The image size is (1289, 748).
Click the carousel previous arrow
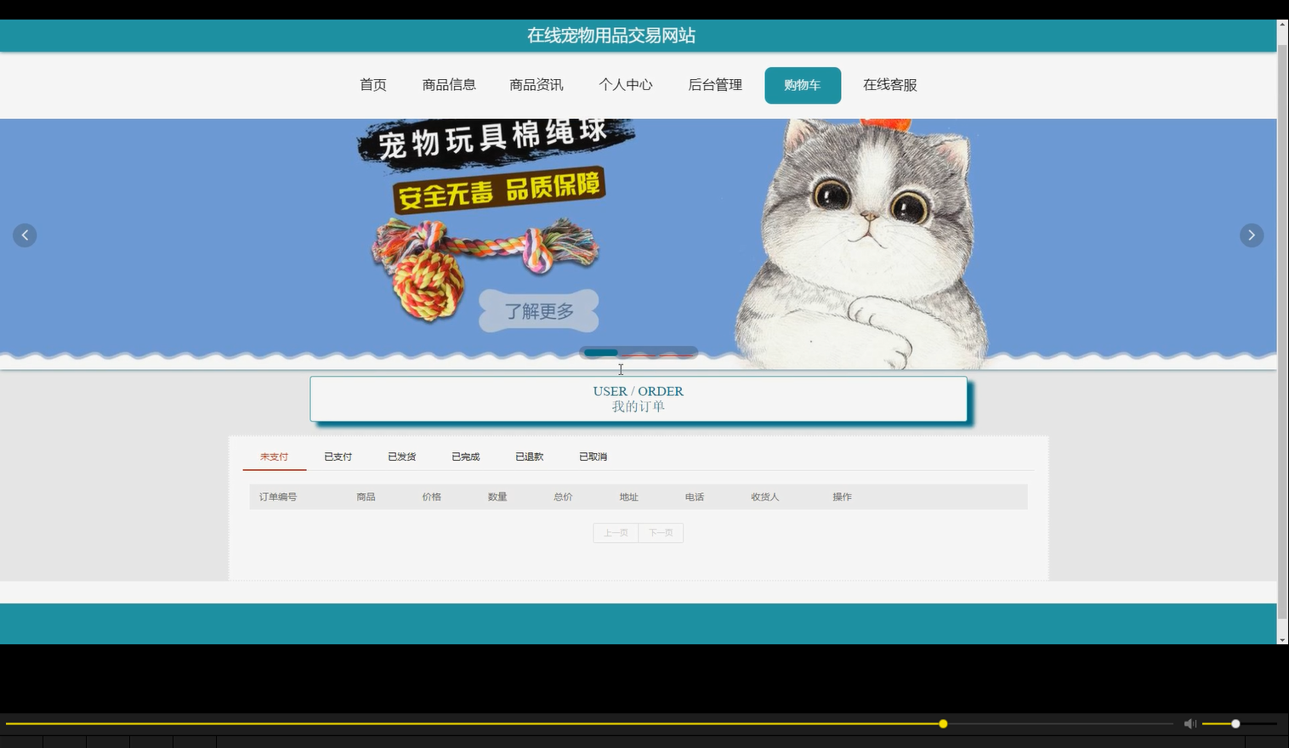(25, 235)
